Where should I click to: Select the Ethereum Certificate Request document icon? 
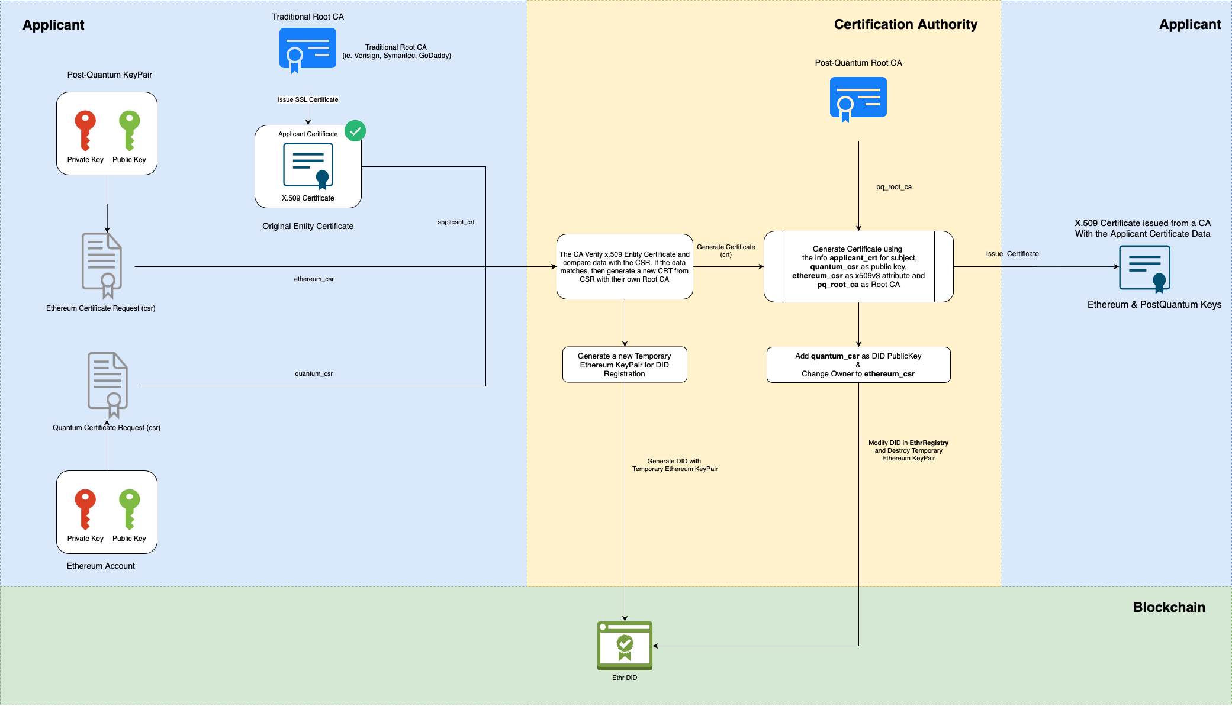tap(102, 265)
